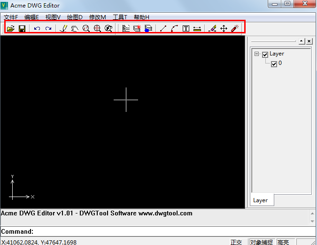Click the layer icon with blue dot
This screenshot has height=245, width=317.
(148, 28)
